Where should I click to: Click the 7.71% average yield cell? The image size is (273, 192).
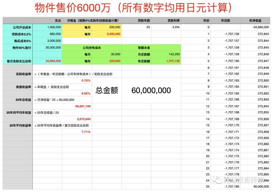tap(85, 131)
